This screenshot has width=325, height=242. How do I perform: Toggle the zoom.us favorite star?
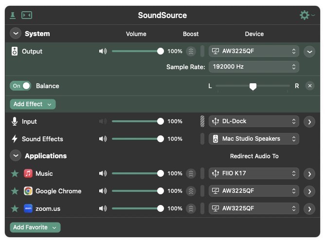coord(15,208)
